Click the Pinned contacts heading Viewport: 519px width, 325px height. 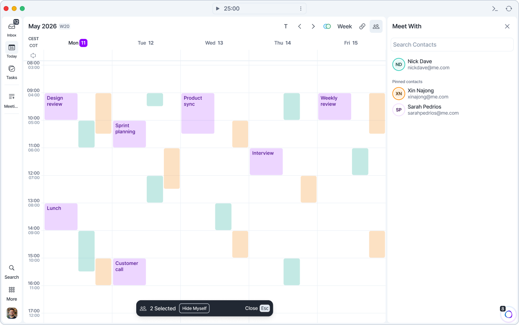(407, 82)
